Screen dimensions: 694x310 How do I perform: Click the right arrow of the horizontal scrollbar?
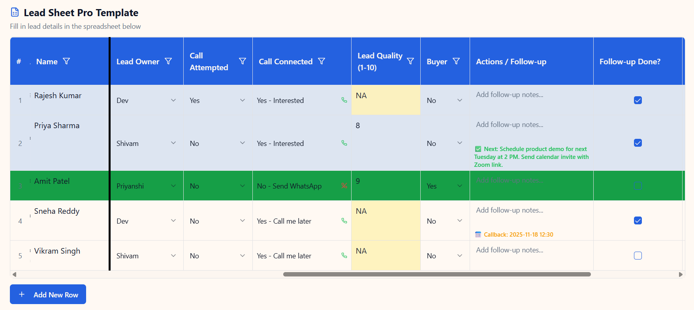(681, 274)
